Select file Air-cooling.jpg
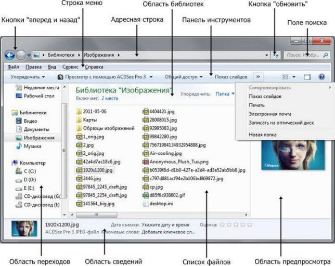 (x=162, y=153)
